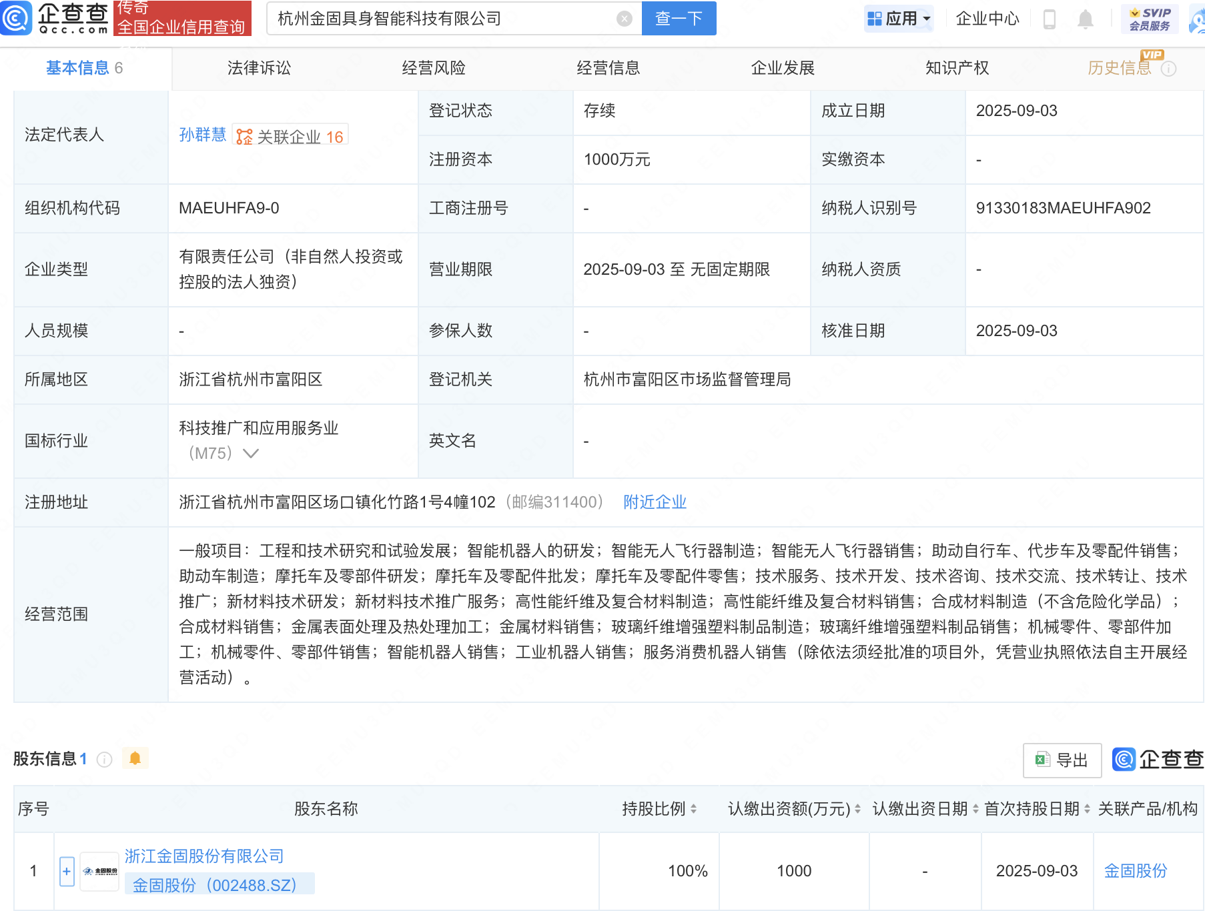1205x911 pixels.
Task: Click the 浙江省杭州市富阳区 region value
Action: coord(251,379)
